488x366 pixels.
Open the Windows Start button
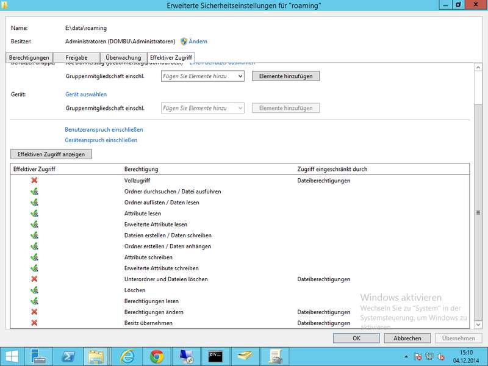pos(12,356)
